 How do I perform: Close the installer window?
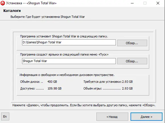click(x=158, y=3)
